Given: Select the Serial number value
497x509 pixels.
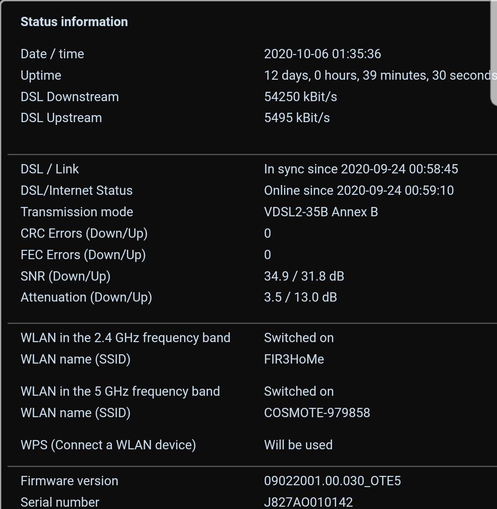Looking at the screenshot, I should (308, 502).
